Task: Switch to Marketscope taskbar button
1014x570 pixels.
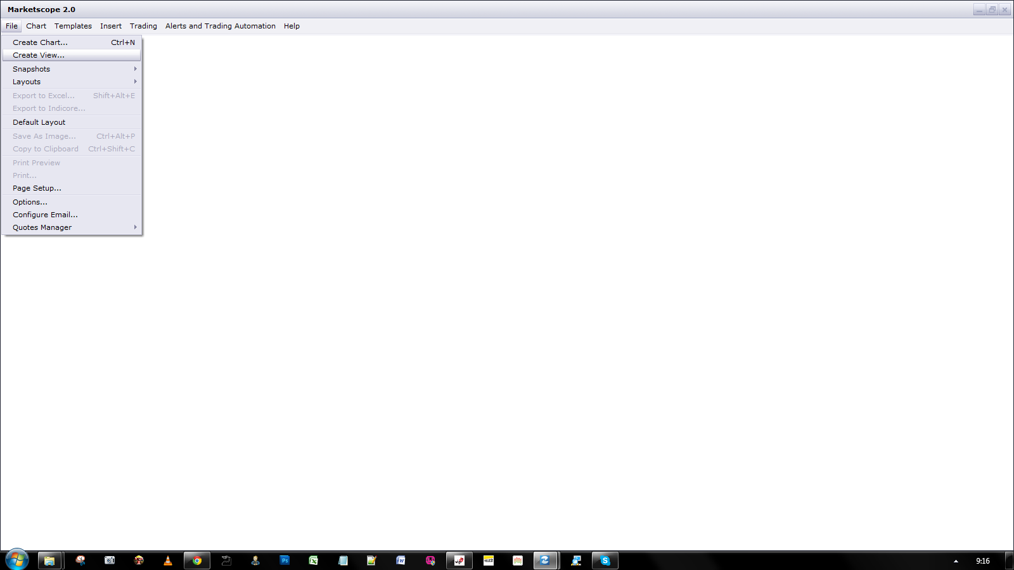Action: [x=545, y=560]
